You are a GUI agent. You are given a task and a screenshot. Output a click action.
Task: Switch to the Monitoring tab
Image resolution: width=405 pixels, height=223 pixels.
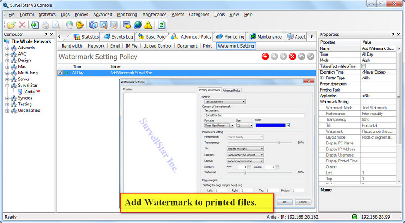click(230, 37)
